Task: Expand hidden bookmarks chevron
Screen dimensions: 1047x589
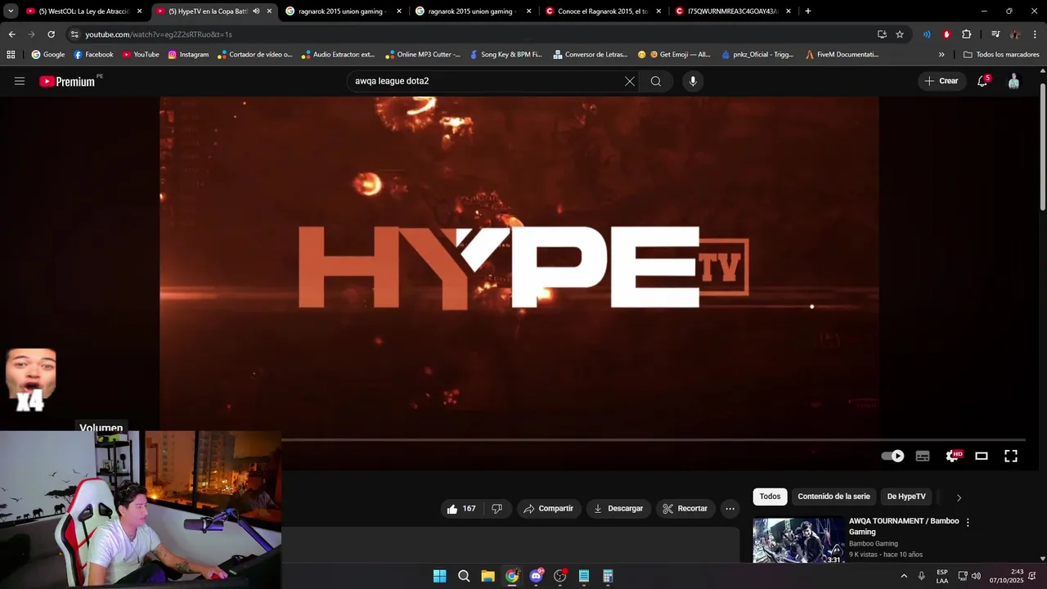Action: coord(941,55)
